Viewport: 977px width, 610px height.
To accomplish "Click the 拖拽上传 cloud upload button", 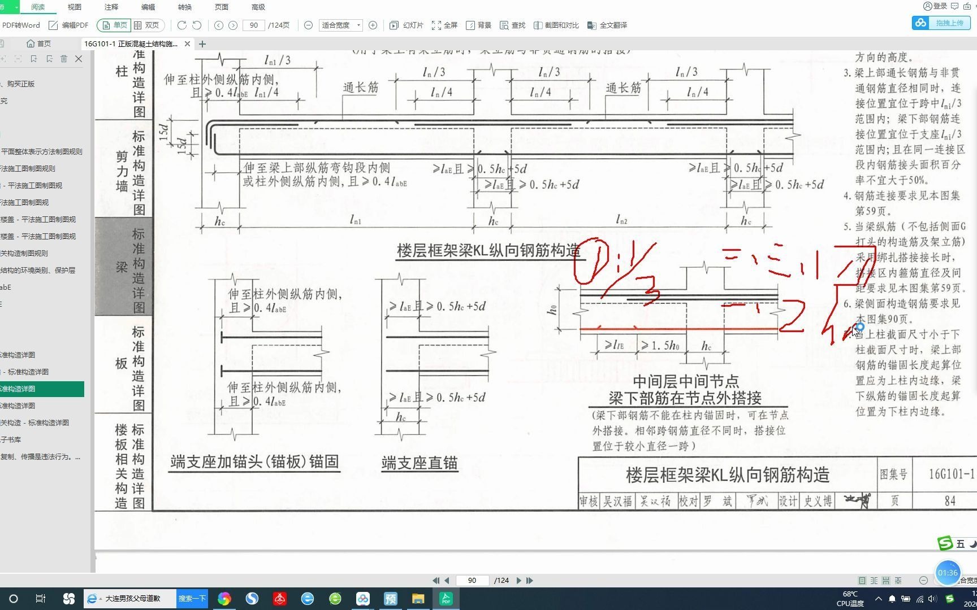I will coord(941,23).
